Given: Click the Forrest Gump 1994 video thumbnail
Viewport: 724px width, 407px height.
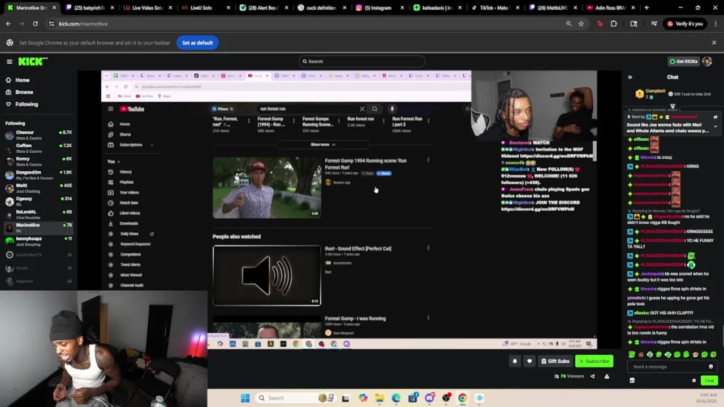Looking at the screenshot, I should click(x=266, y=188).
